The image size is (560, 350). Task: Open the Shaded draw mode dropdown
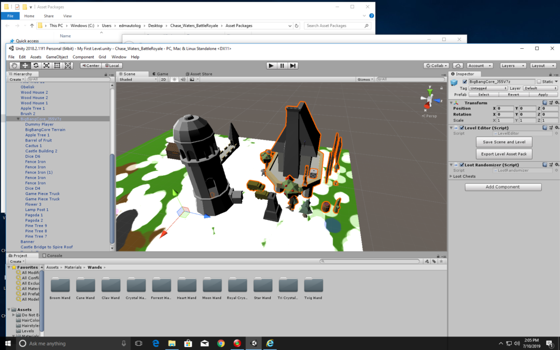138,79
